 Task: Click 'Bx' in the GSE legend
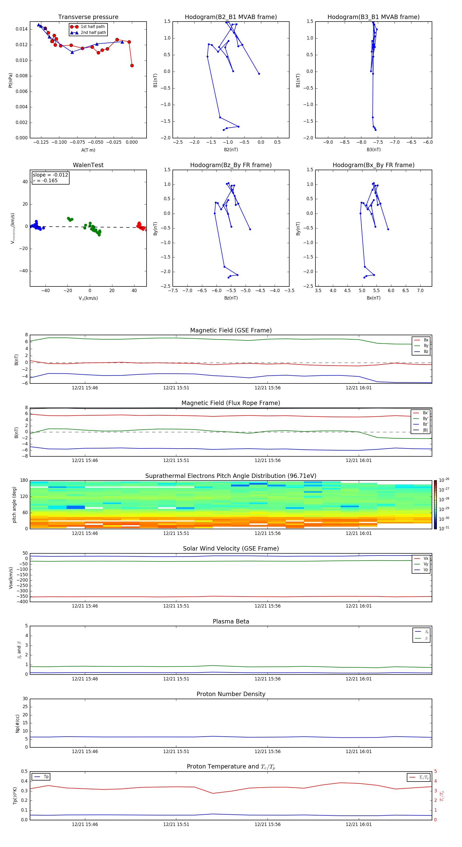coord(421,340)
